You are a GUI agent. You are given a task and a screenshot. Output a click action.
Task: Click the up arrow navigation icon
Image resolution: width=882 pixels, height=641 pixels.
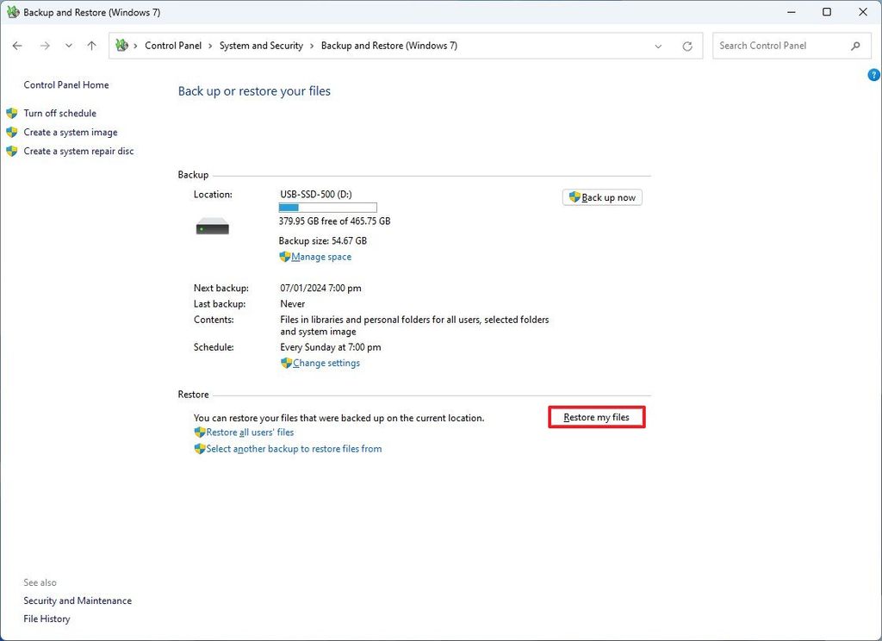tap(91, 46)
